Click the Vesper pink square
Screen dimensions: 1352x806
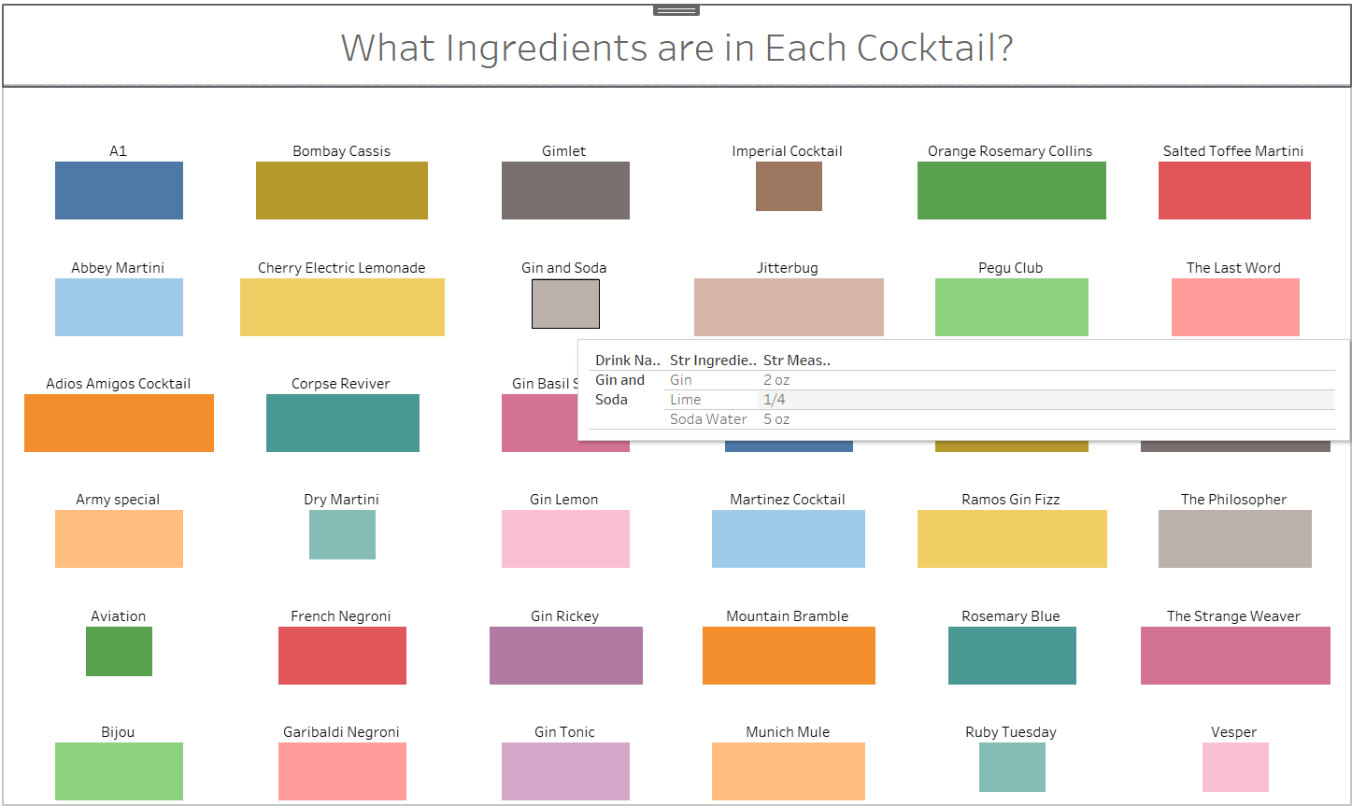pos(1235,767)
